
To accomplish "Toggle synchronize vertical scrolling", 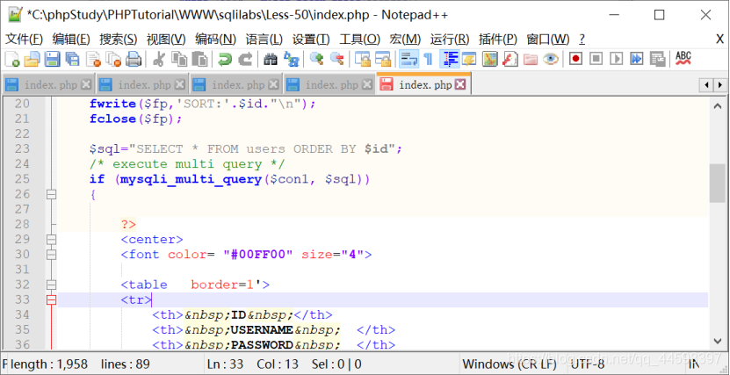I will 363,59.
